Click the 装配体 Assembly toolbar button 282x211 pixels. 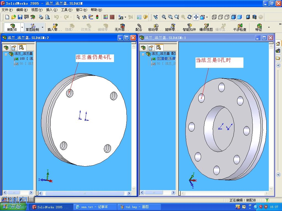pos(12,27)
